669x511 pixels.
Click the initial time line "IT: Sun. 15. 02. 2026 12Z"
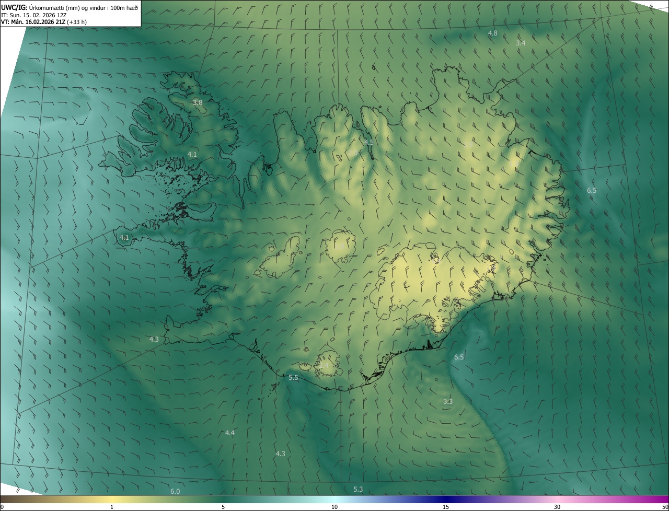[x=33, y=15]
